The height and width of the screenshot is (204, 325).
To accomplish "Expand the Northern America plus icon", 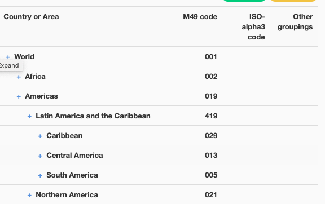I will [x=29, y=196].
